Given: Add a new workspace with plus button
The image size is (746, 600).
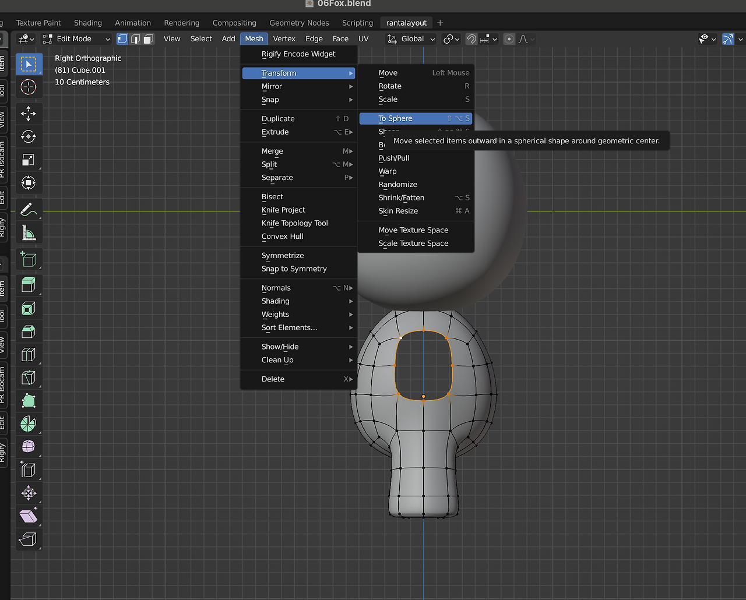Looking at the screenshot, I should click(440, 23).
